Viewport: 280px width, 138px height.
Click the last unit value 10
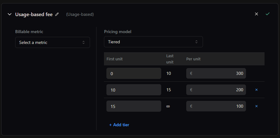tap(169, 73)
